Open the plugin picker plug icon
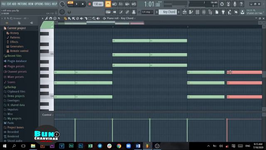 223,12
